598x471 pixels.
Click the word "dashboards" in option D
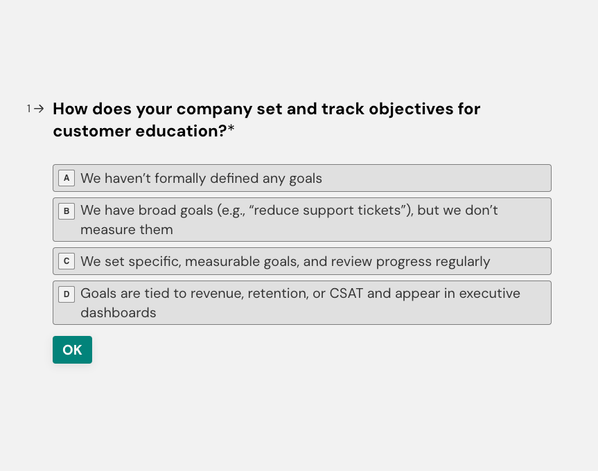118,312
